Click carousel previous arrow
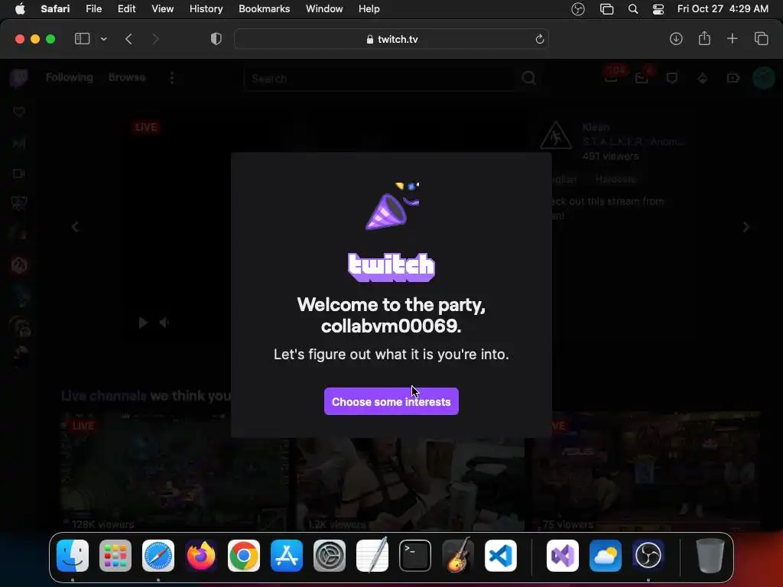 tap(75, 227)
